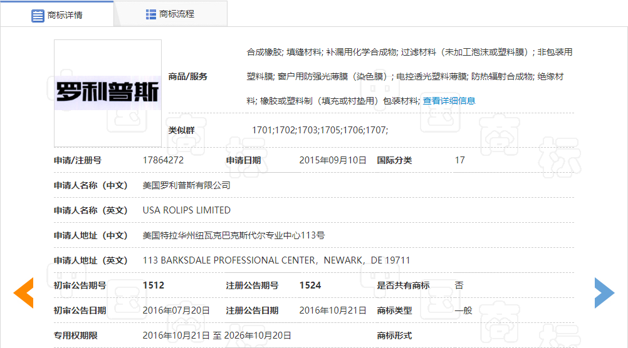Open the 查看详细信息 link

pyautogui.click(x=449, y=101)
